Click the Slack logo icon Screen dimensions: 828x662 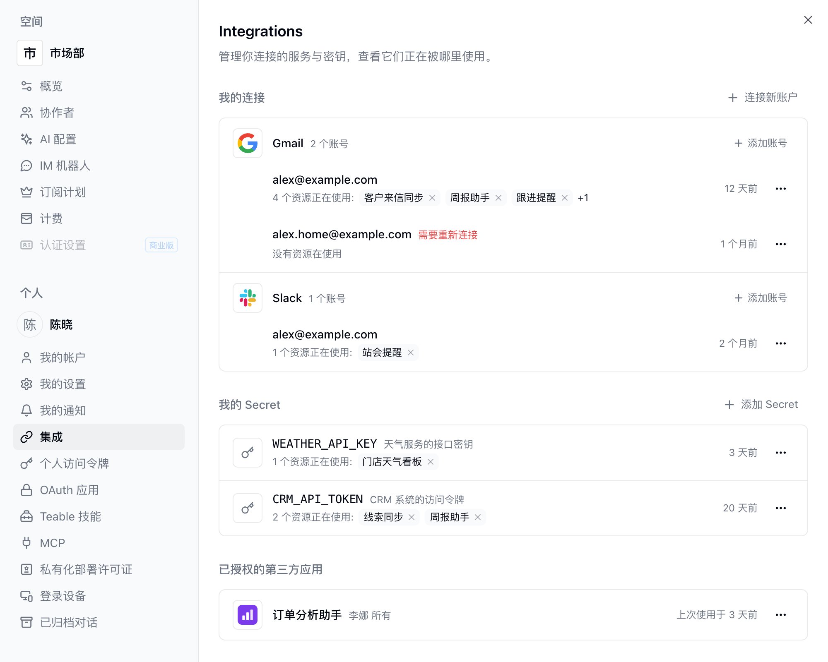(248, 298)
